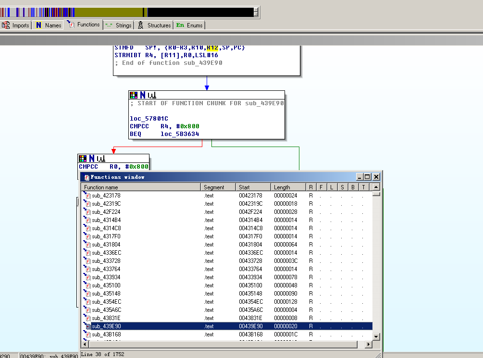Image resolution: width=483 pixels, height=358 pixels.
Task: Click the group-nodes icon on the loc_57801C node
Action: 151,95
